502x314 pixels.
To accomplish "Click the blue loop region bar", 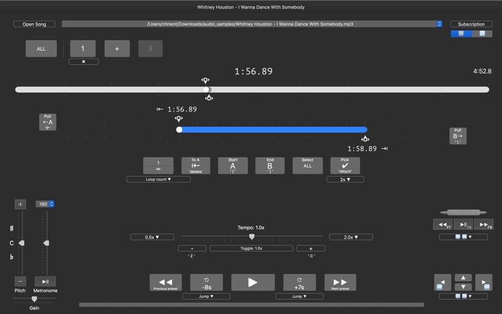I will (x=274, y=129).
